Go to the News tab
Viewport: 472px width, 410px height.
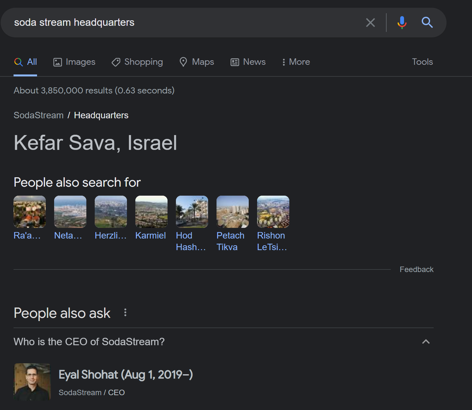tap(248, 62)
